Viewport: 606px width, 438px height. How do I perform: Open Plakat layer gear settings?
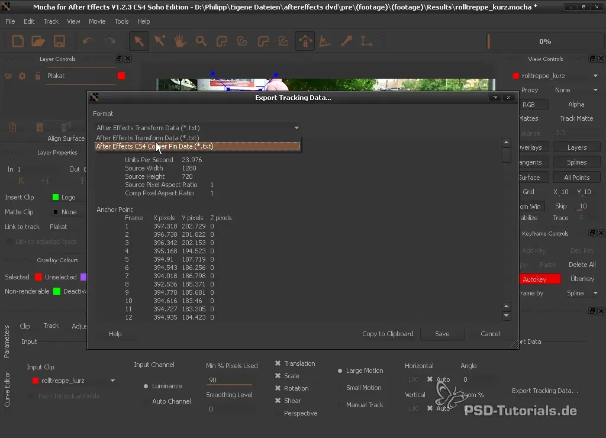[22, 76]
